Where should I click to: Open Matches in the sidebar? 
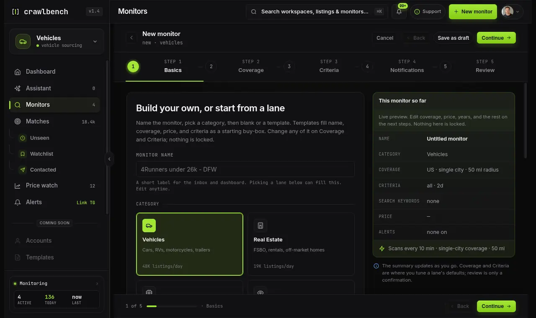point(54,121)
